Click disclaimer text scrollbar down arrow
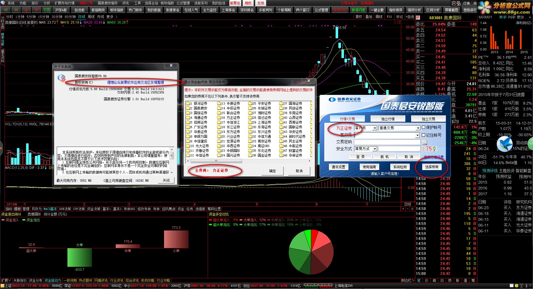The width and height of the screenshot is (533, 289). pos(172,173)
